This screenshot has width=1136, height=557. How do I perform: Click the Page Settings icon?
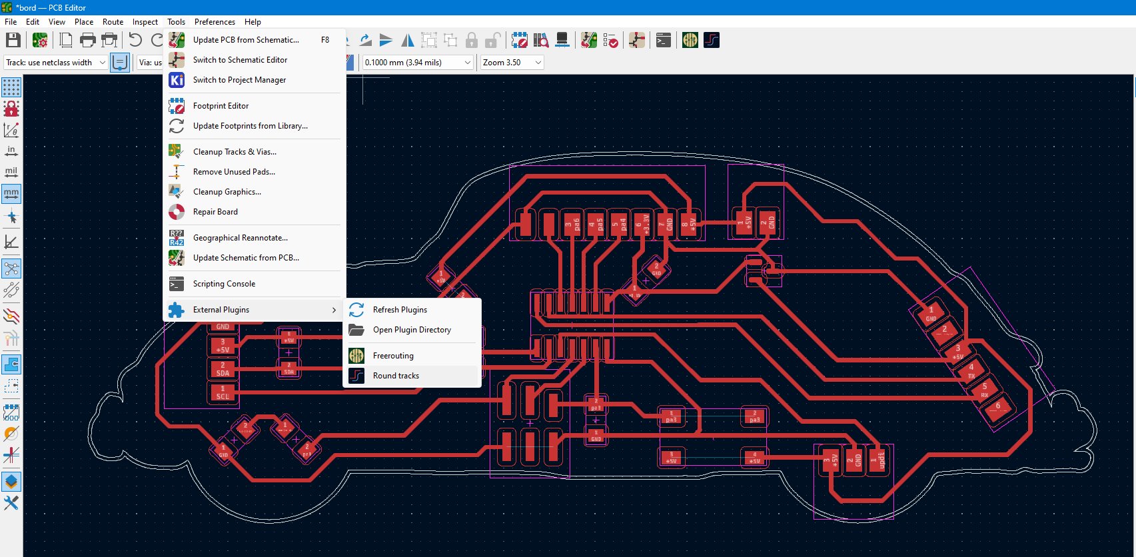point(66,41)
